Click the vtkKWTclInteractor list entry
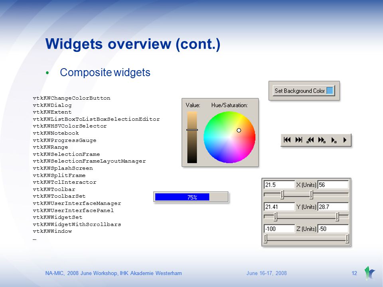383x287 pixels. coord(65,182)
